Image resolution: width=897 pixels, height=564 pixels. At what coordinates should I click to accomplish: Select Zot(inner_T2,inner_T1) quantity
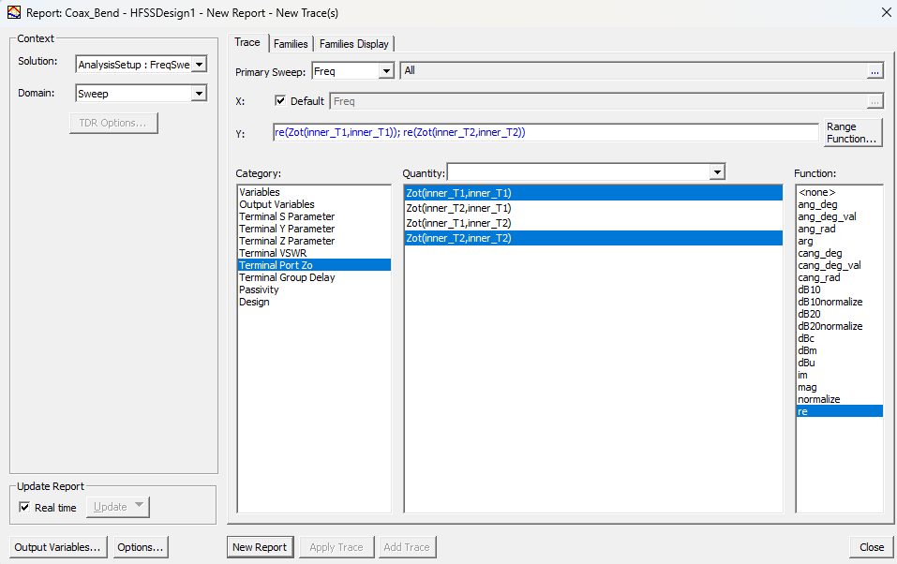[x=458, y=208]
